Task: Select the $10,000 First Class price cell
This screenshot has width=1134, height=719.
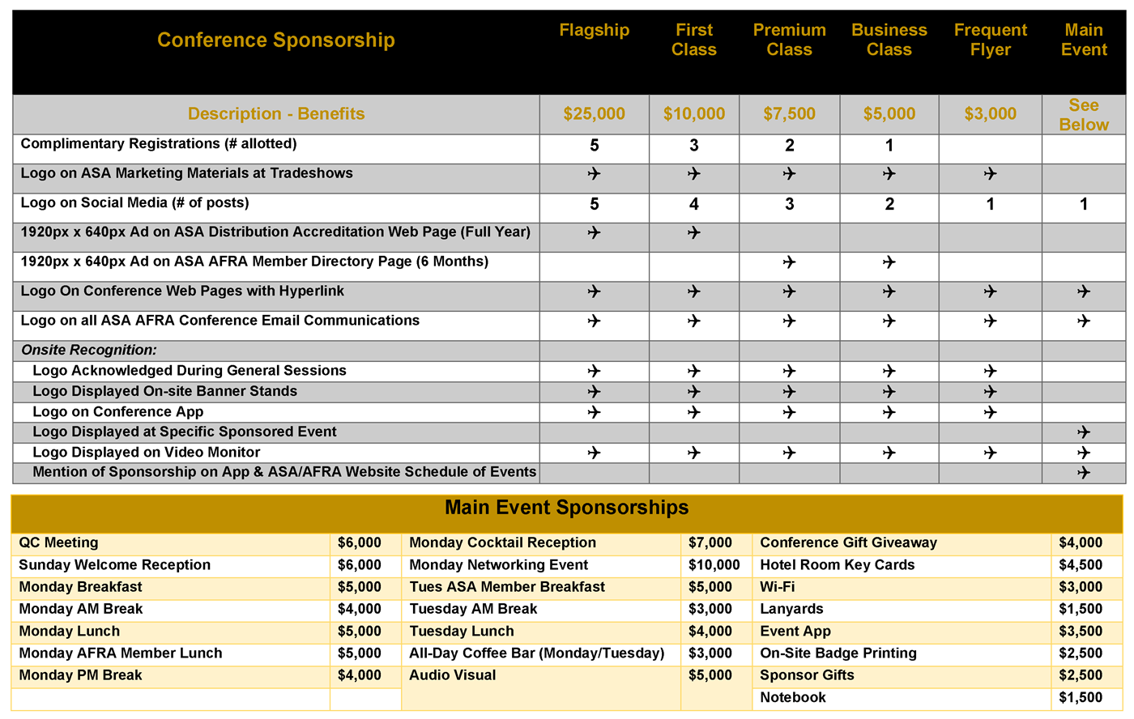Action: click(x=693, y=114)
